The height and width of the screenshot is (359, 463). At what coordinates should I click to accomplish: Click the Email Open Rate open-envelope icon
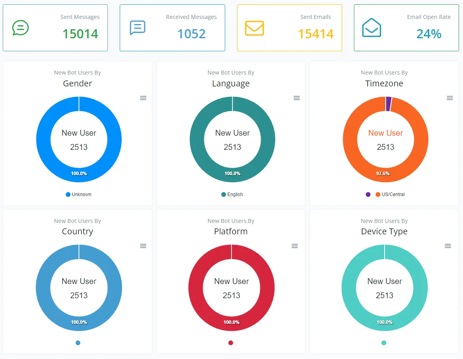(372, 28)
